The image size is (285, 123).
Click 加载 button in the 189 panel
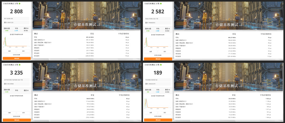pyautogui.click(x=151, y=113)
